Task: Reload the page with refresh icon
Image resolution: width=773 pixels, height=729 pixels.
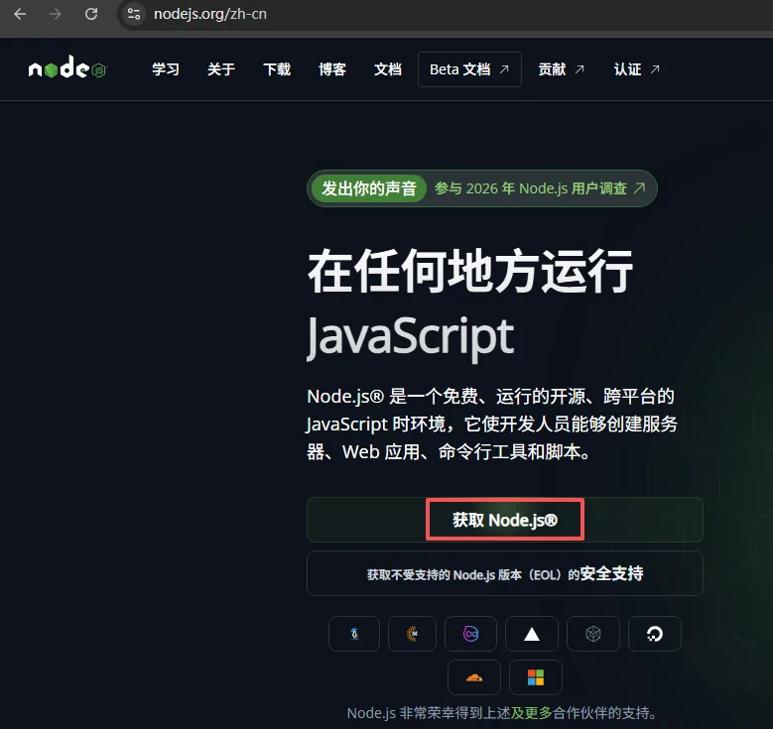Action: pos(91,14)
